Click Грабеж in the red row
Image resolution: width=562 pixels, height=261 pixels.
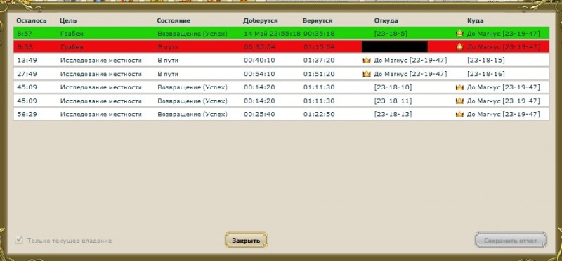coord(72,47)
